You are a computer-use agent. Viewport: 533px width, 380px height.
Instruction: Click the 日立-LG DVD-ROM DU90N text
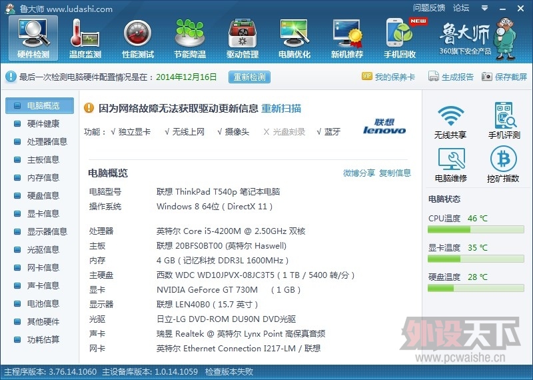(x=226, y=319)
